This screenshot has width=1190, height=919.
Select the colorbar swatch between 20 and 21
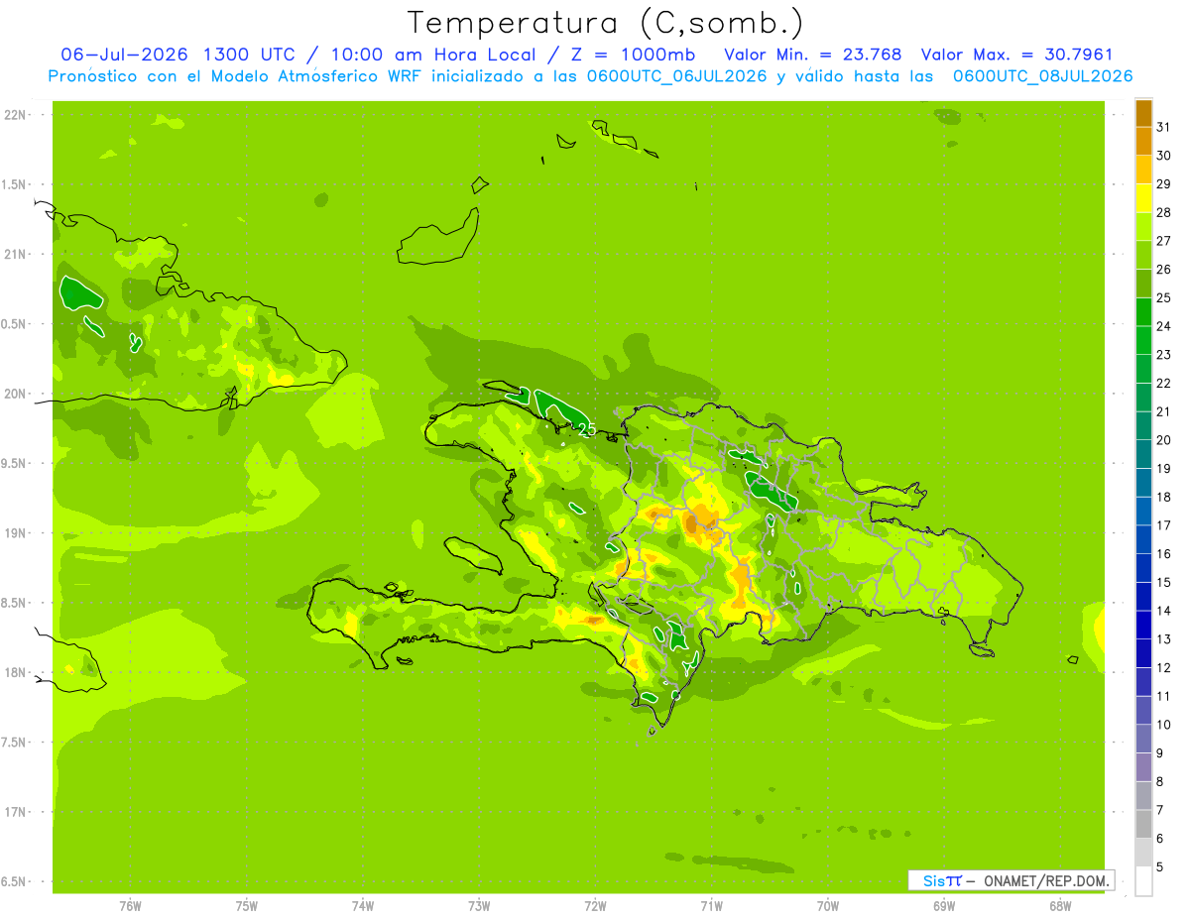coord(1143,426)
